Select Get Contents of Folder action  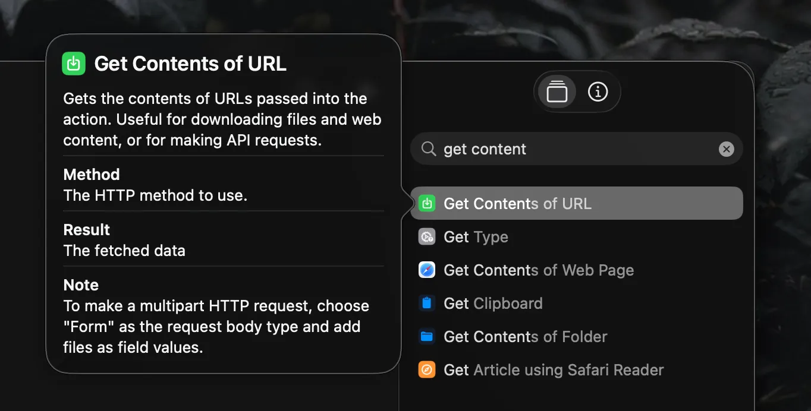pyautogui.click(x=576, y=337)
